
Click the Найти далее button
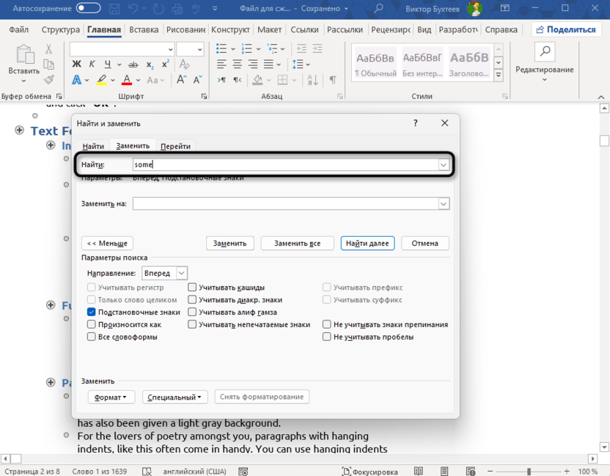pyautogui.click(x=367, y=243)
